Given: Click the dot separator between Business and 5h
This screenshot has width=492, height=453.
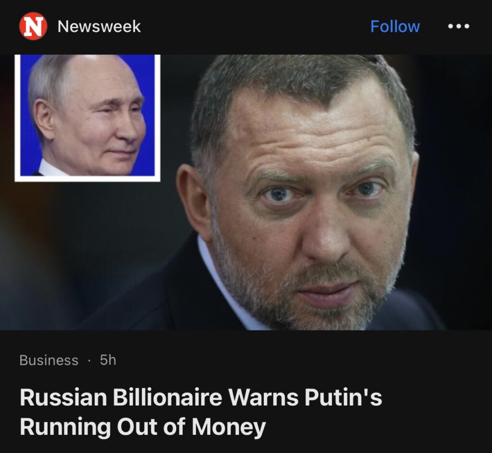Looking at the screenshot, I should 89,361.
